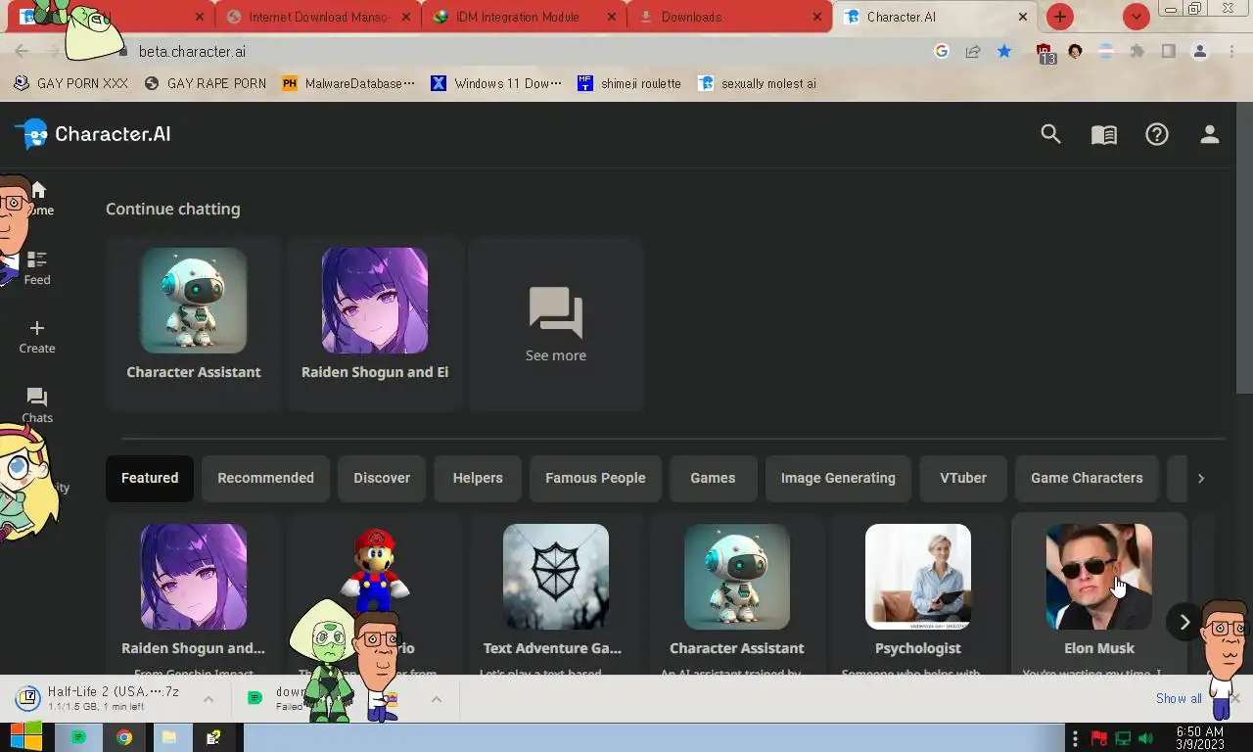The width and height of the screenshot is (1253, 752).
Task: Click the blue bookmark star icon
Action: 1004,51
